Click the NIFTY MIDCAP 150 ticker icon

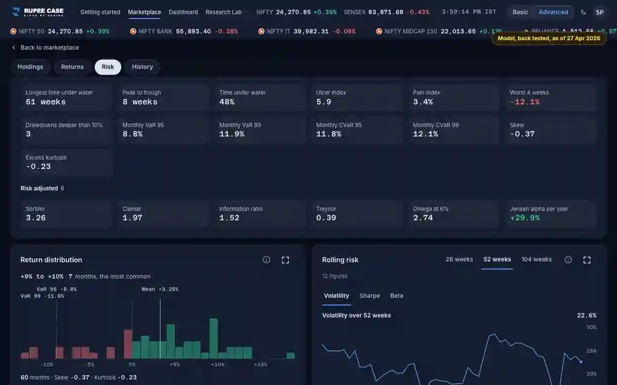pyautogui.click(x=379, y=31)
